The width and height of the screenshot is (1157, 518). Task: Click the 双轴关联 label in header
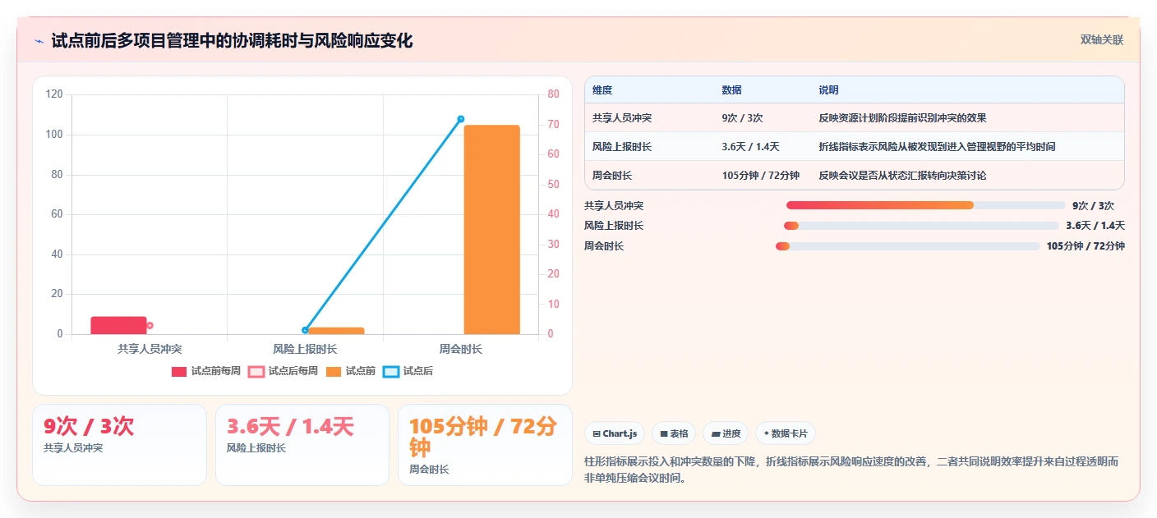[1101, 39]
